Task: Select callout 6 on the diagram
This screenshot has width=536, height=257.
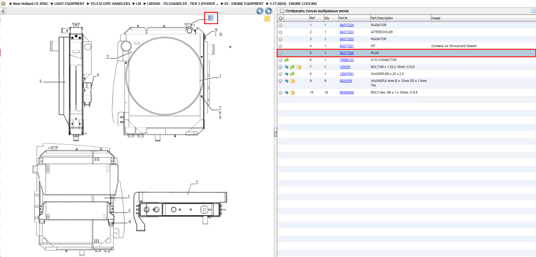Action: [130, 222]
